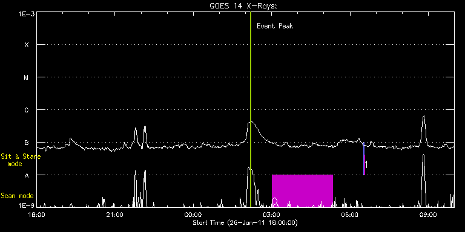The image size is (465, 232).
Task: Click the B flare class axis label
Action: pos(27,143)
